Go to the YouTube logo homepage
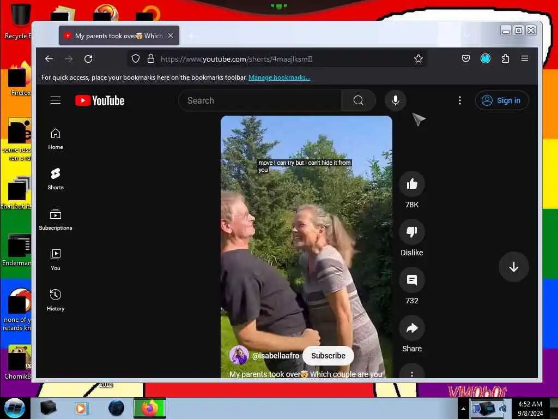 100,101
